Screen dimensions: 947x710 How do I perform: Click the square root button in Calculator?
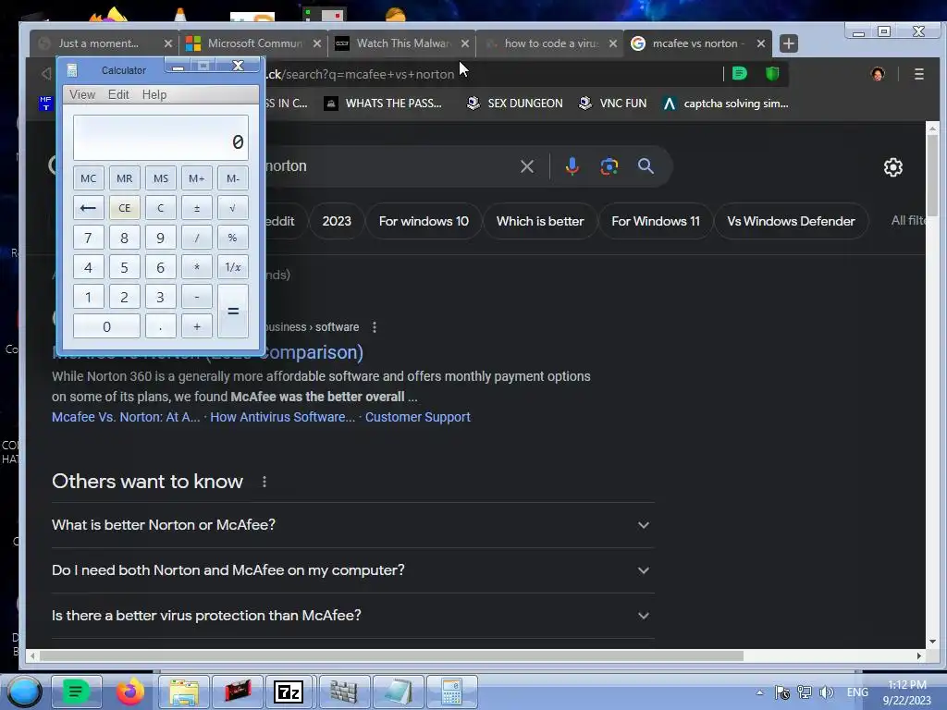232,208
